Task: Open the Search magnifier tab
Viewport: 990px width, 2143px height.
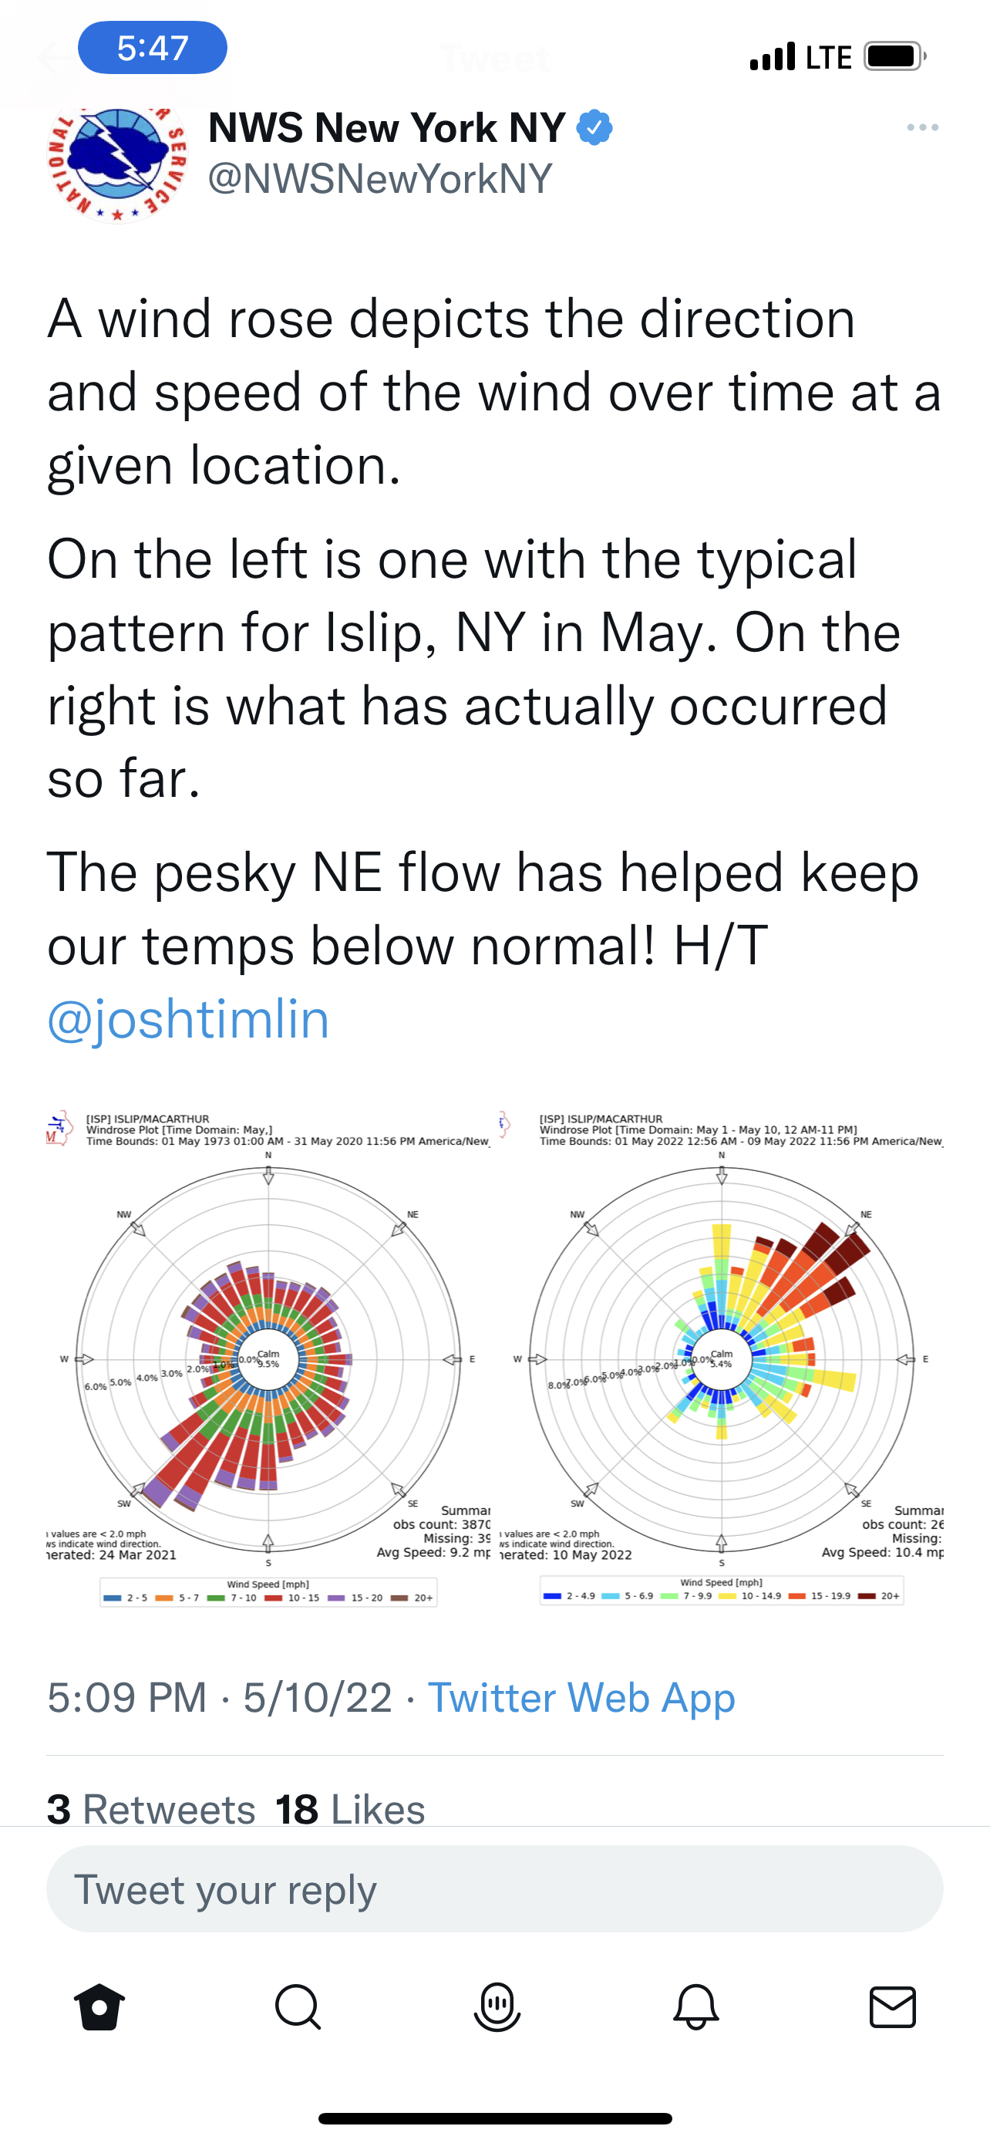Action: (298, 2006)
